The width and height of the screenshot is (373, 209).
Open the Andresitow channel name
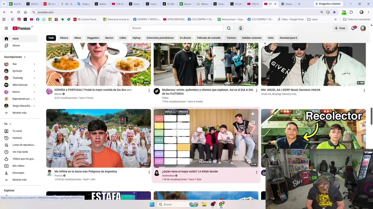168,176
